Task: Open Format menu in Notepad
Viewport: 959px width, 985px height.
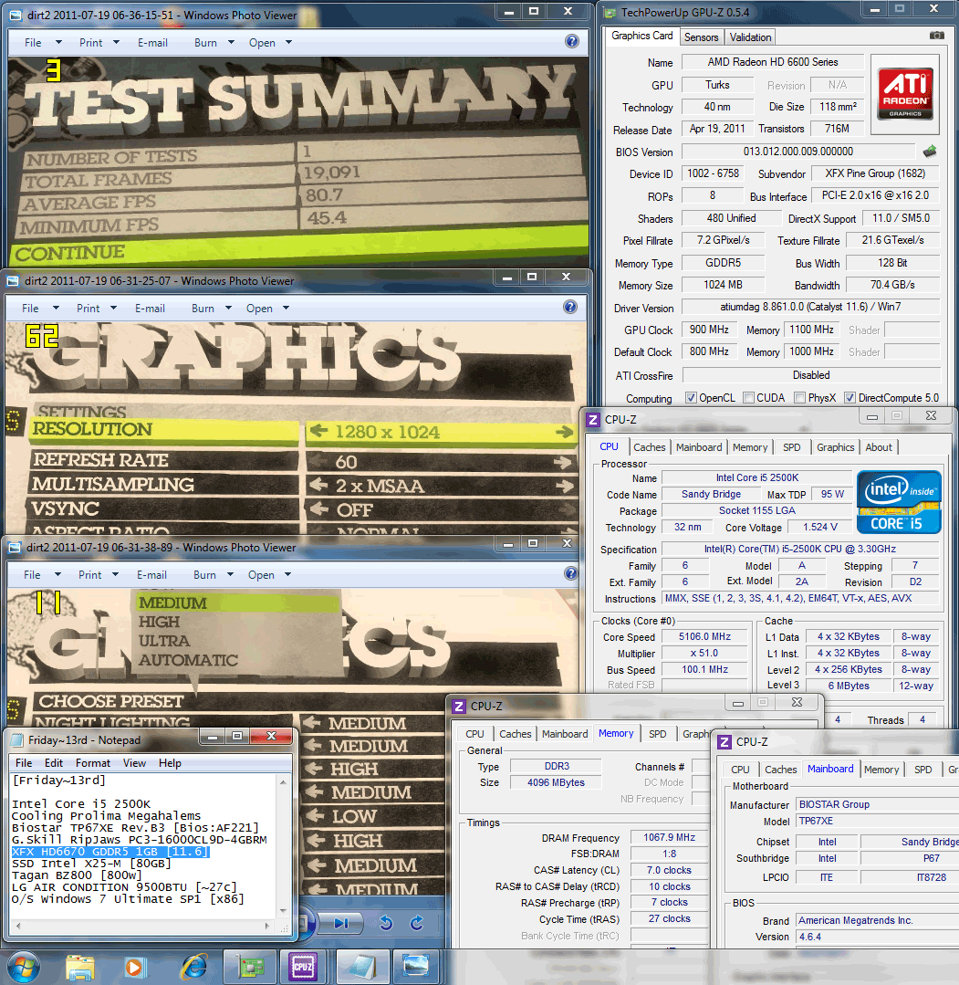Action: coord(93,762)
